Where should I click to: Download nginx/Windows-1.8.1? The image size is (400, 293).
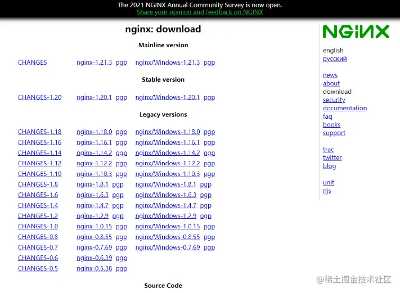[166, 184]
